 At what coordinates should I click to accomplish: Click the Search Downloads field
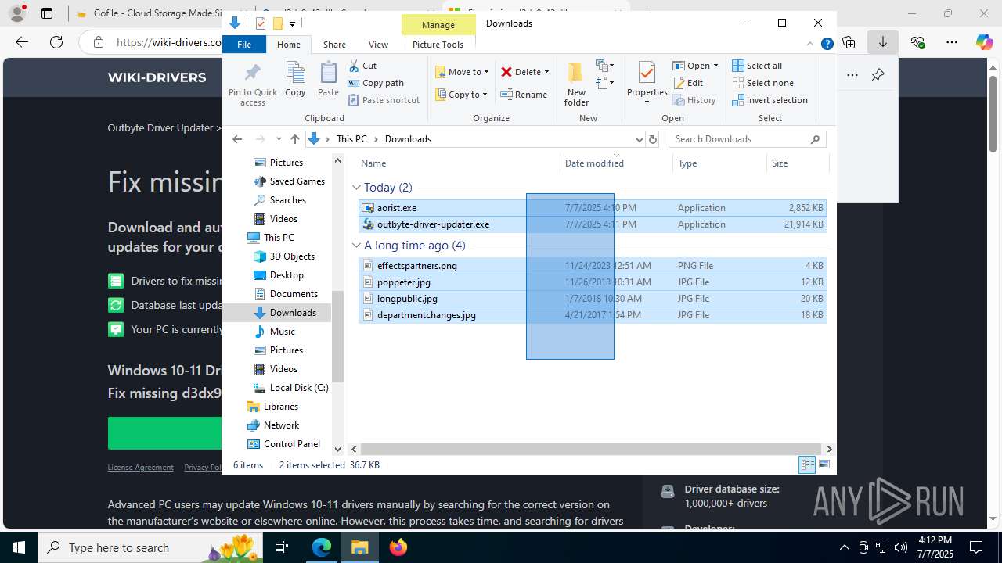tap(746, 139)
